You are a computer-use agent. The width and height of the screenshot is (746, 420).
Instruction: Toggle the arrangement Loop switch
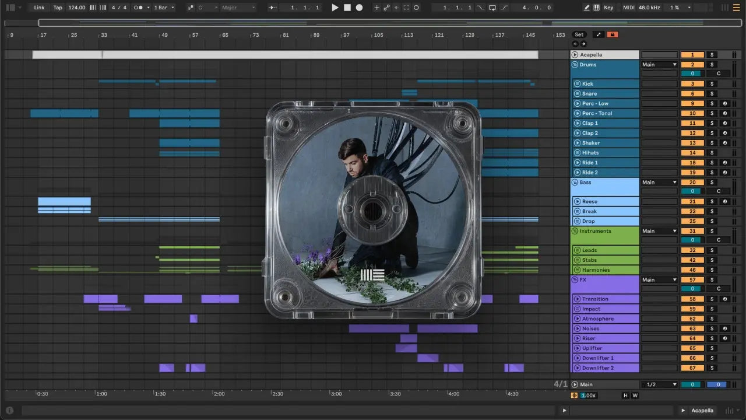[492, 8]
